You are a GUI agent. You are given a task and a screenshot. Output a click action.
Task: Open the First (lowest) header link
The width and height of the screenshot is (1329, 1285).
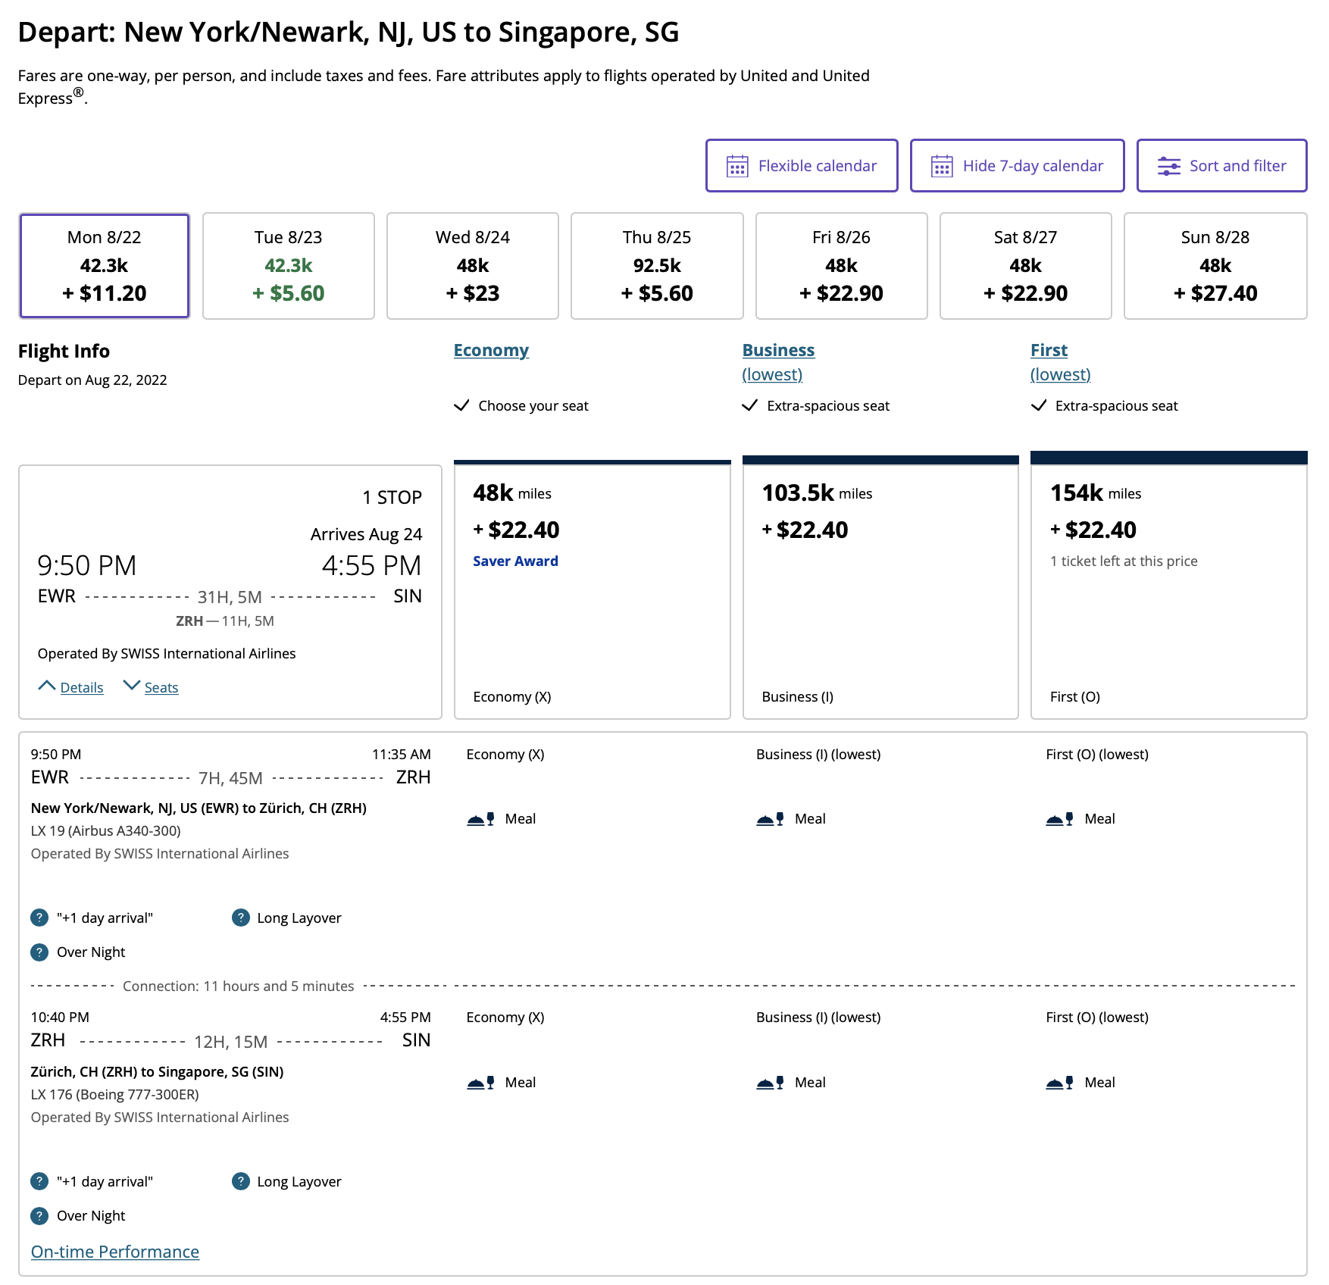[1060, 362]
